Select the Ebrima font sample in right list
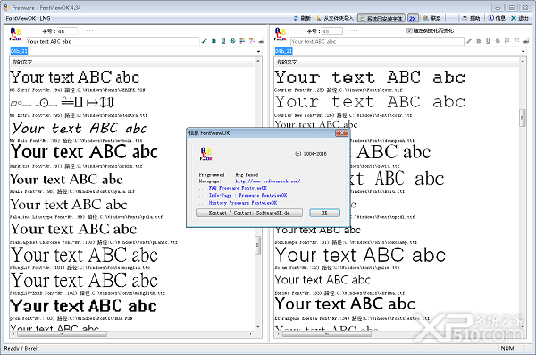 point(322,280)
